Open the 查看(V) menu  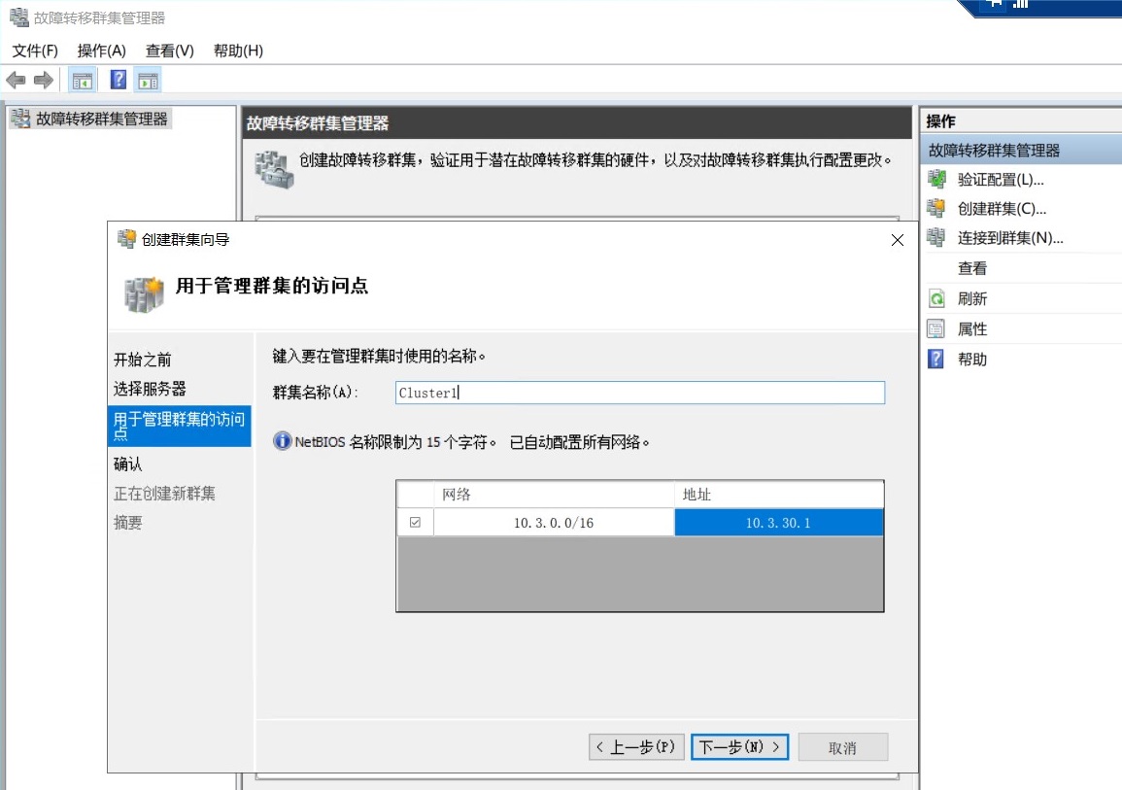point(170,51)
